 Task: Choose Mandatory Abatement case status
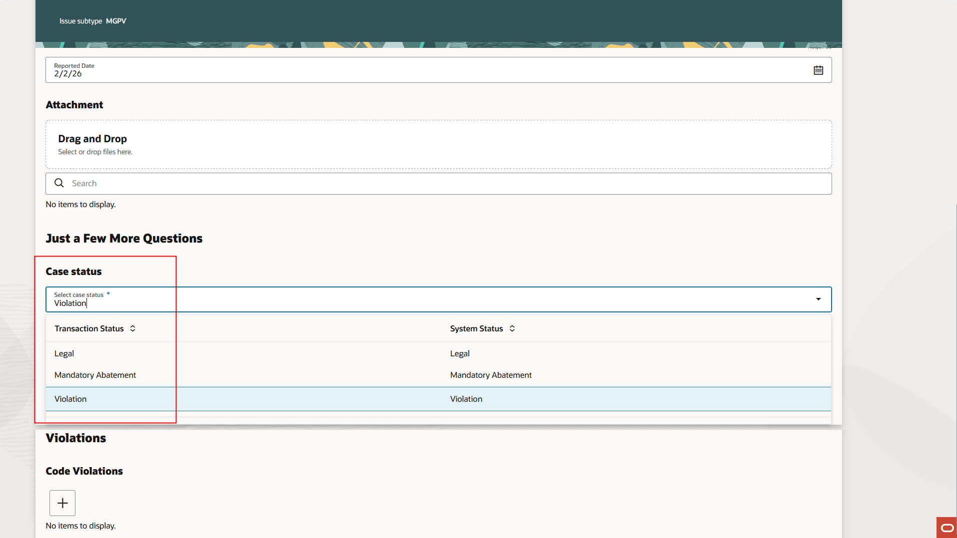[x=95, y=375]
